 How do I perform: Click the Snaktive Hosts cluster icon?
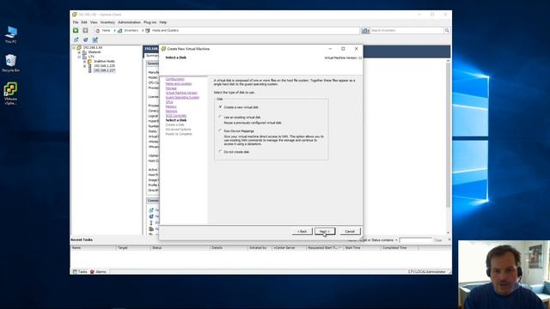tap(89, 61)
